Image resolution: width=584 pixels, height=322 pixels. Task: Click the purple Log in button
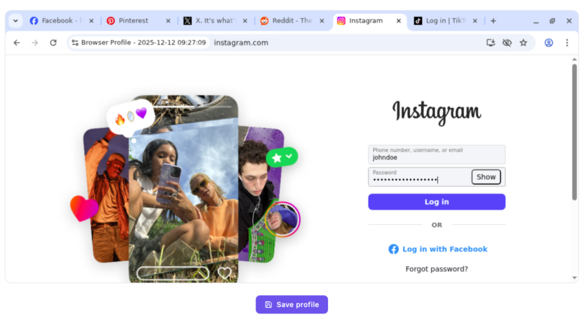click(x=437, y=202)
